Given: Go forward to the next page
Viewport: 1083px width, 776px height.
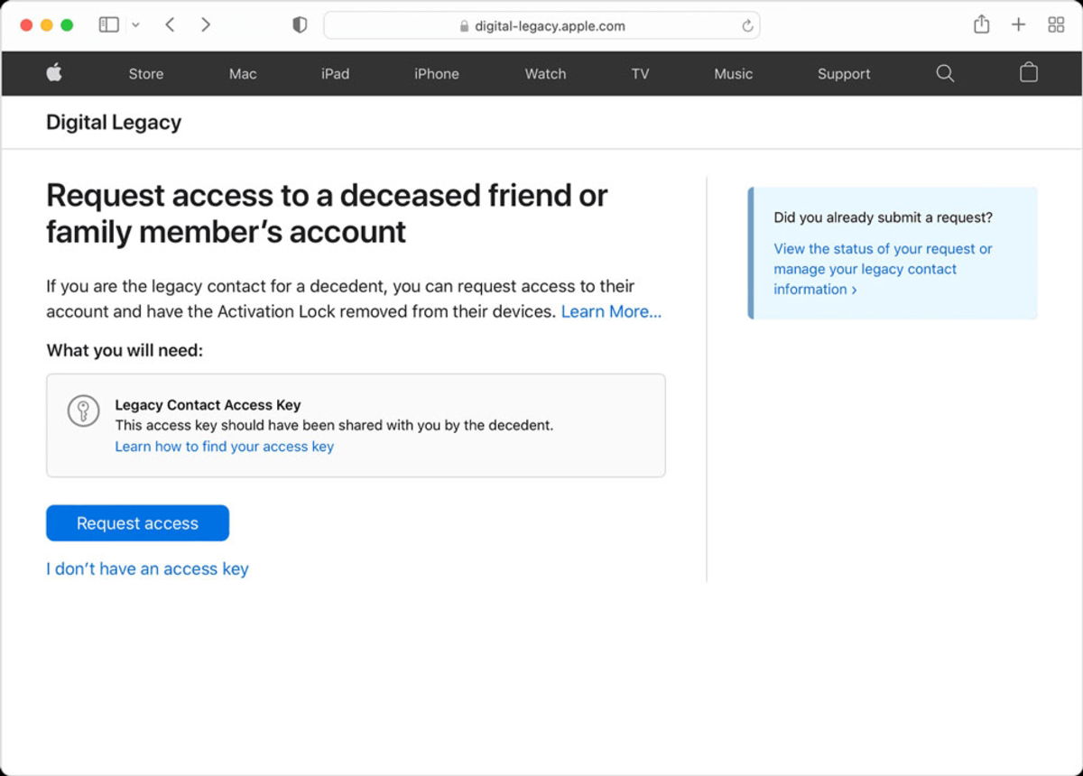Looking at the screenshot, I should tap(206, 24).
